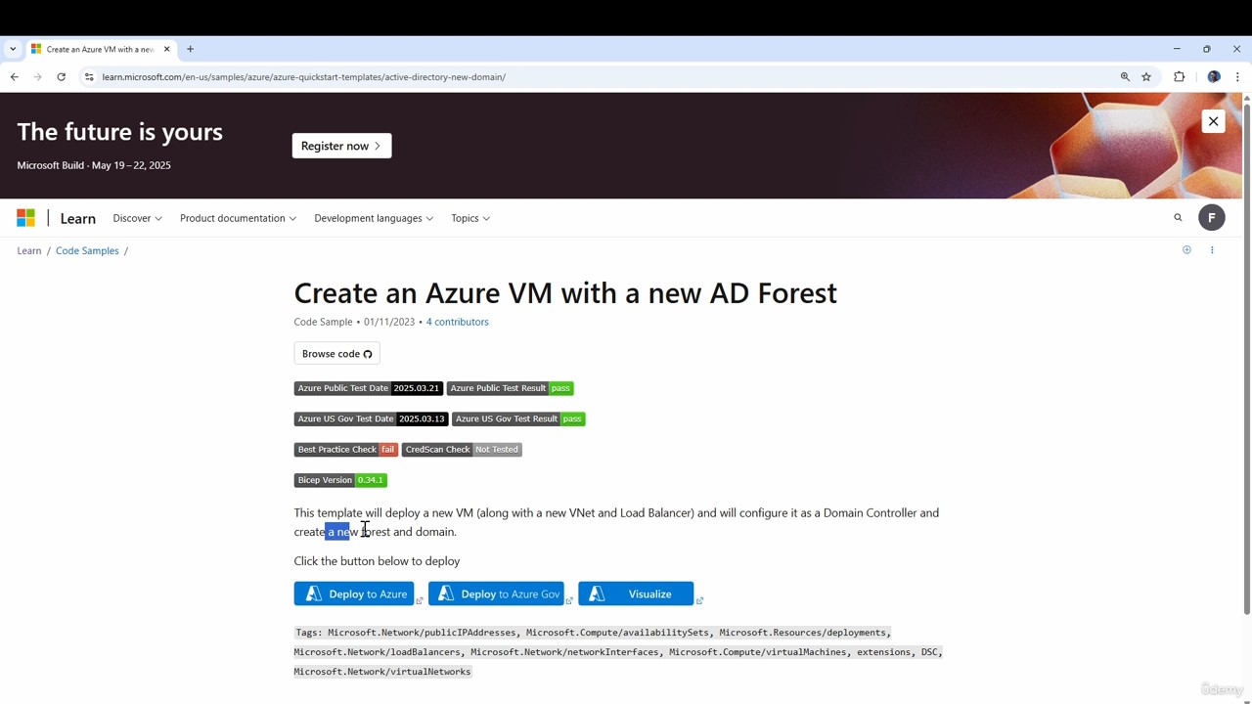
Task: Click add to collection plus icon
Action: 1186,250
